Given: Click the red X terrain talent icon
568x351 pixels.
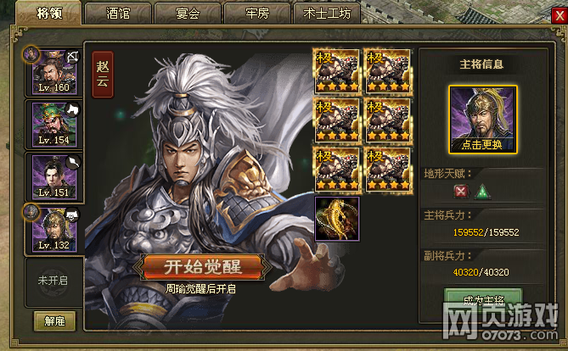Looking at the screenshot, I should pos(461,192).
